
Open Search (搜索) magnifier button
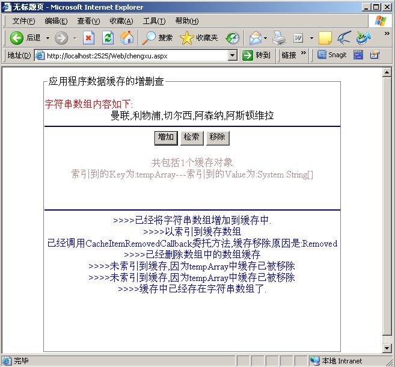pos(157,38)
